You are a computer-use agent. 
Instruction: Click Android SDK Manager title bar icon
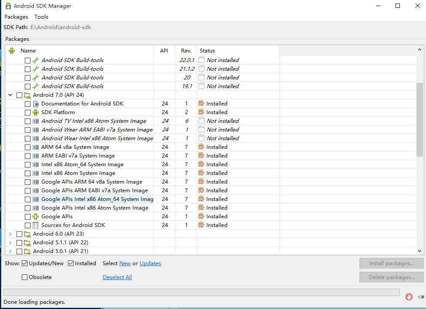coord(8,6)
